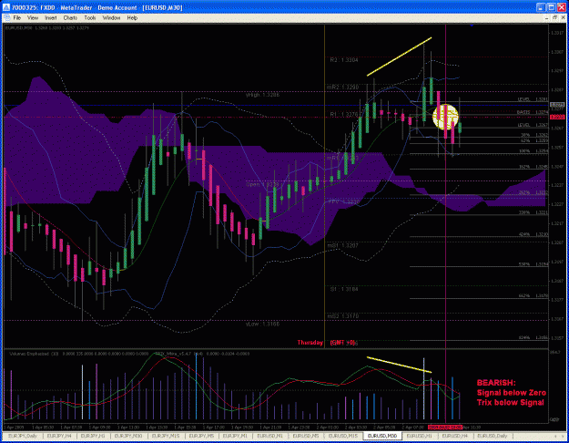569x443 pixels.
Task: Click the yHigh : 1.3286 label
Action: 263,95
